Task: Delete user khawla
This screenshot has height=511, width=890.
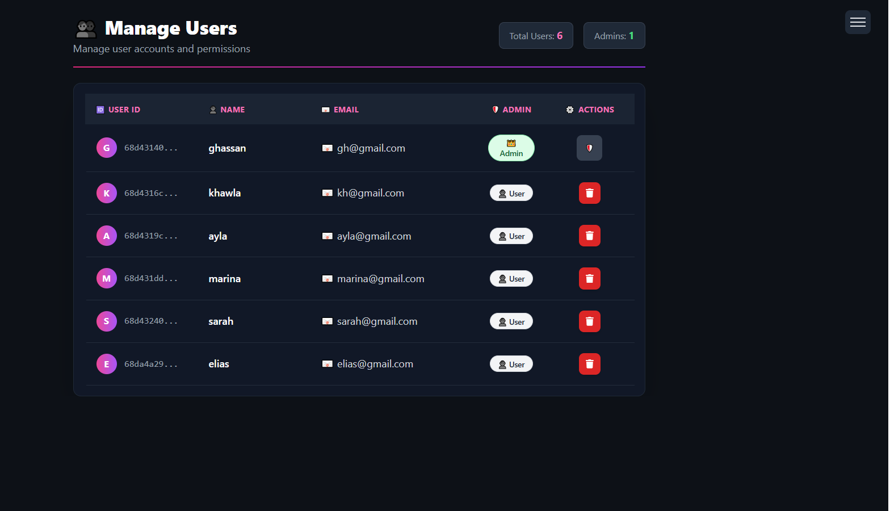Action: click(589, 193)
